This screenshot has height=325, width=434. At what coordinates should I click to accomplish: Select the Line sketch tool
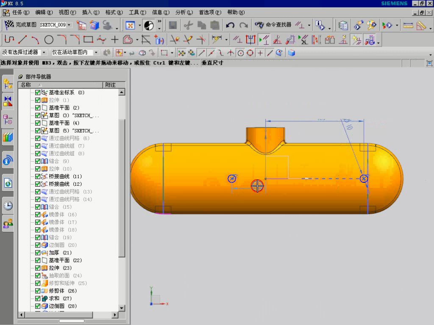(22, 39)
